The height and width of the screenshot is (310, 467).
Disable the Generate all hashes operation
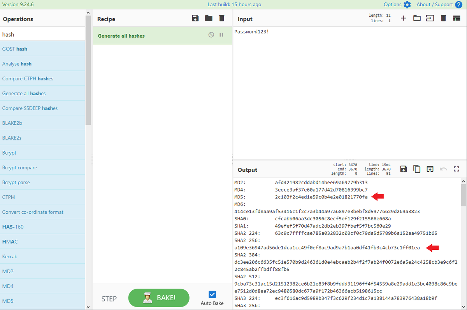click(211, 35)
